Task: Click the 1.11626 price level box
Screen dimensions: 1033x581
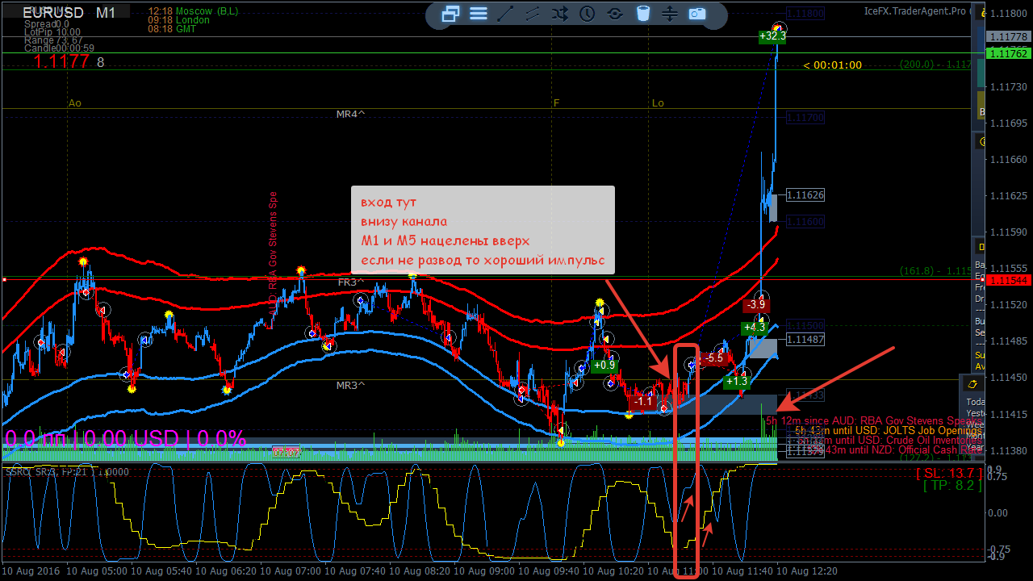Action: pyautogui.click(x=805, y=195)
